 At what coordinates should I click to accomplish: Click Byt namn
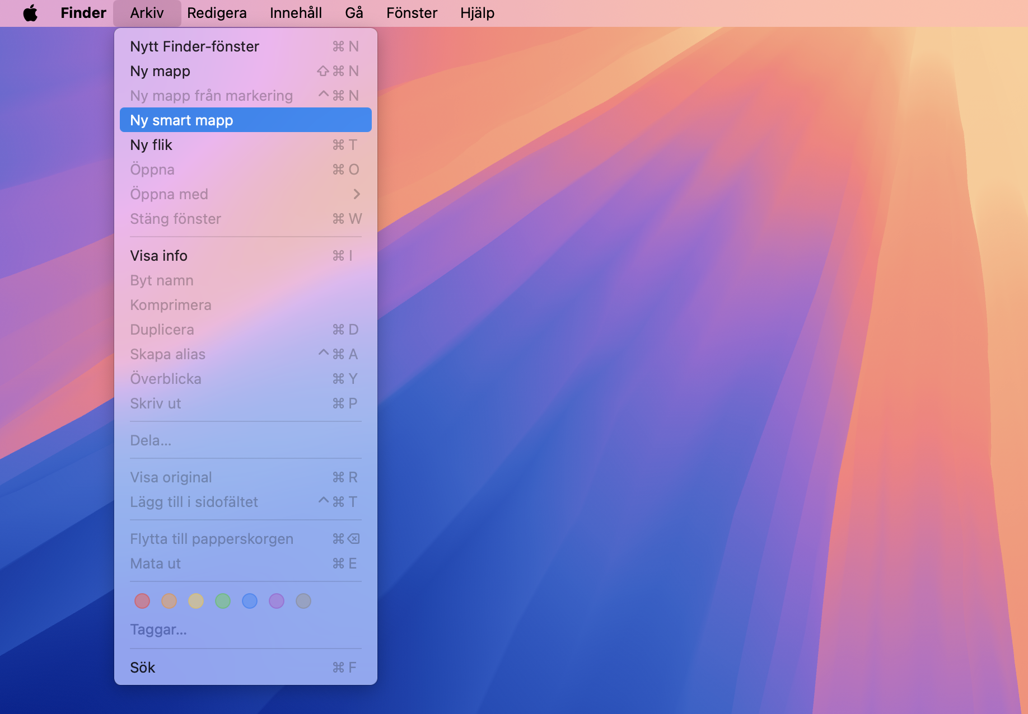pos(246,280)
